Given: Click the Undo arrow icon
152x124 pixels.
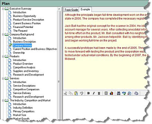Looking at the screenshot, I should click(x=82, y=93).
